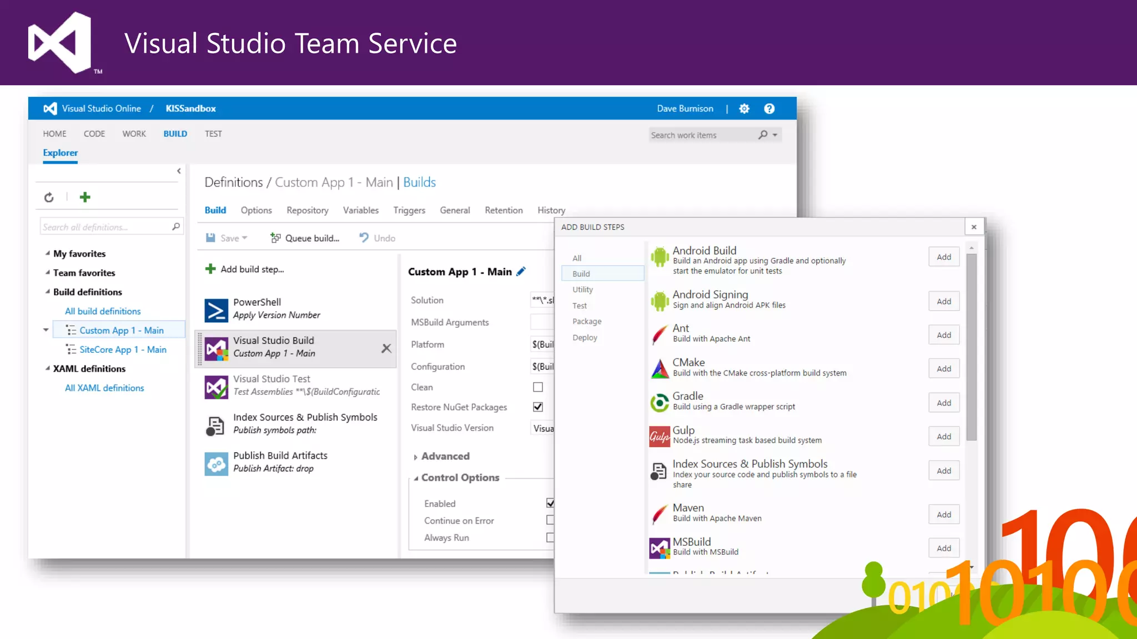Collapse the Control Options section

click(x=415, y=478)
